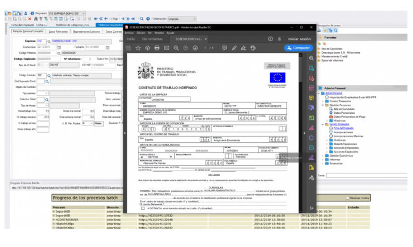Click the Meses button
Screen dimensions: 413x247
(98, 123)
